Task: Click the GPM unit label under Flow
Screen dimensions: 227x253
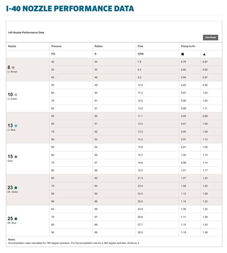Action: click(x=141, y=54)
